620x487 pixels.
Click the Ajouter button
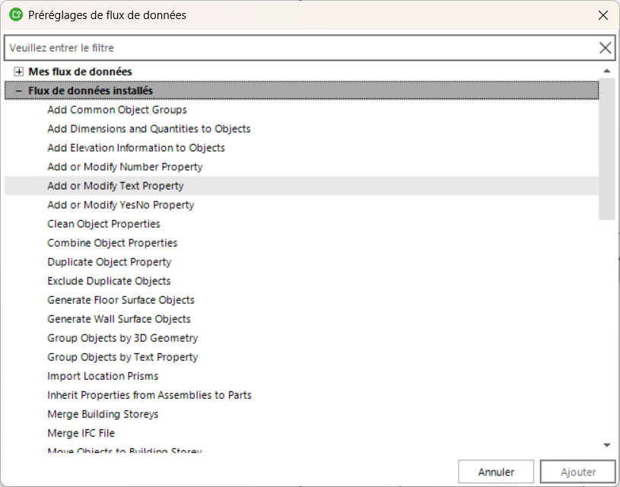tap(578, 472)
